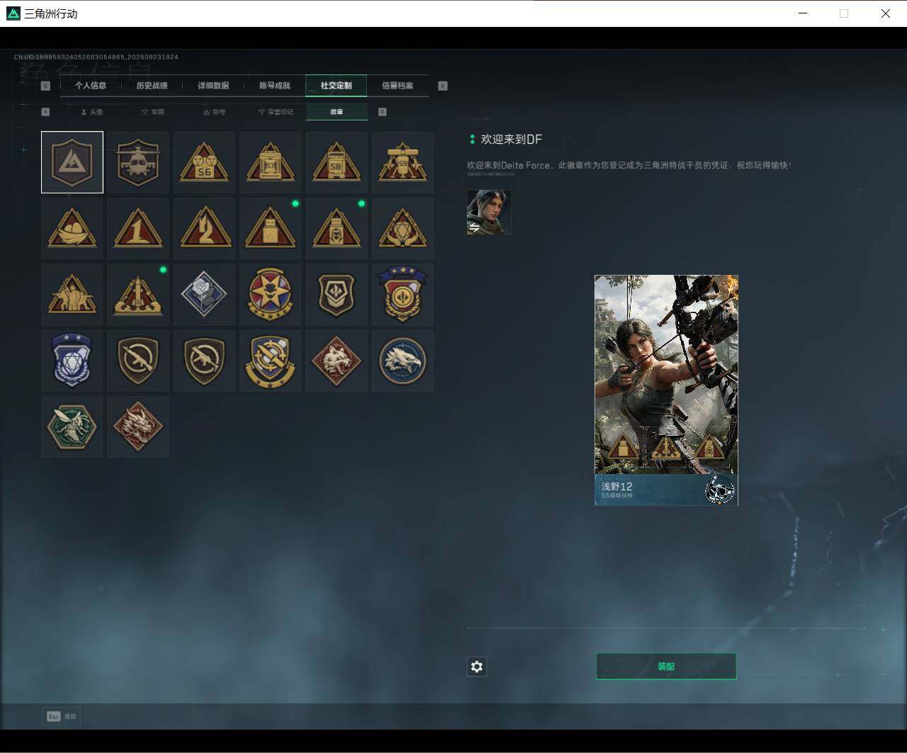The image size is (907, 753).
Task: Open the 个人信息 tab
Action: coord(91,86)
